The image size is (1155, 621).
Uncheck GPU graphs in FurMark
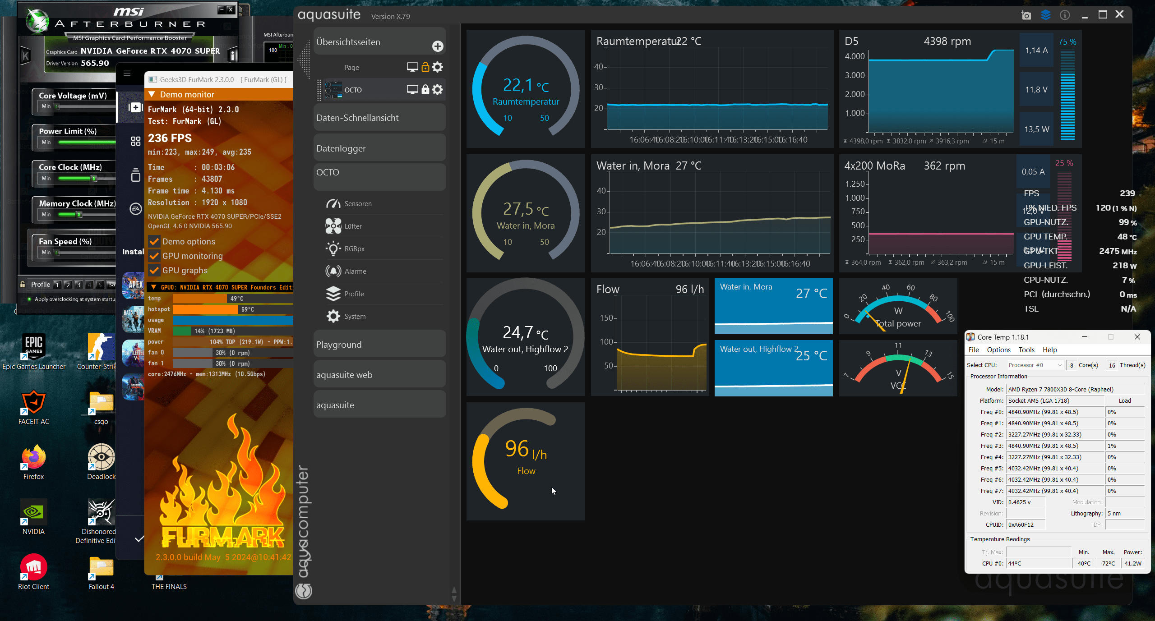click(154, 271)
